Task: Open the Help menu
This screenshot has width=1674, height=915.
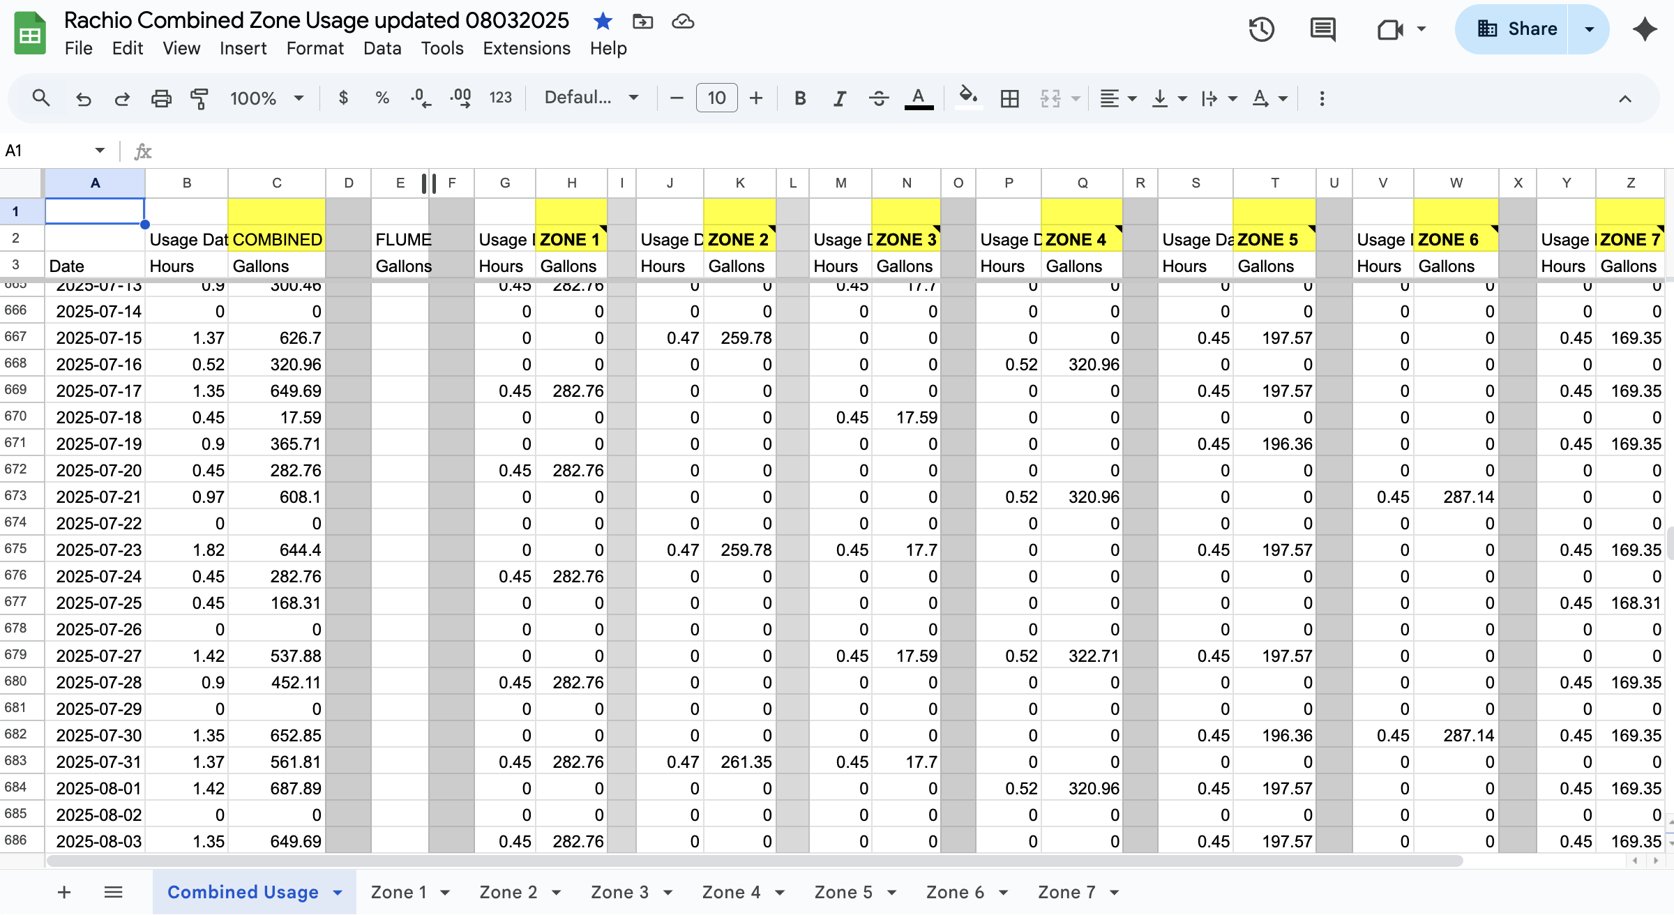Action: [608, 48]
